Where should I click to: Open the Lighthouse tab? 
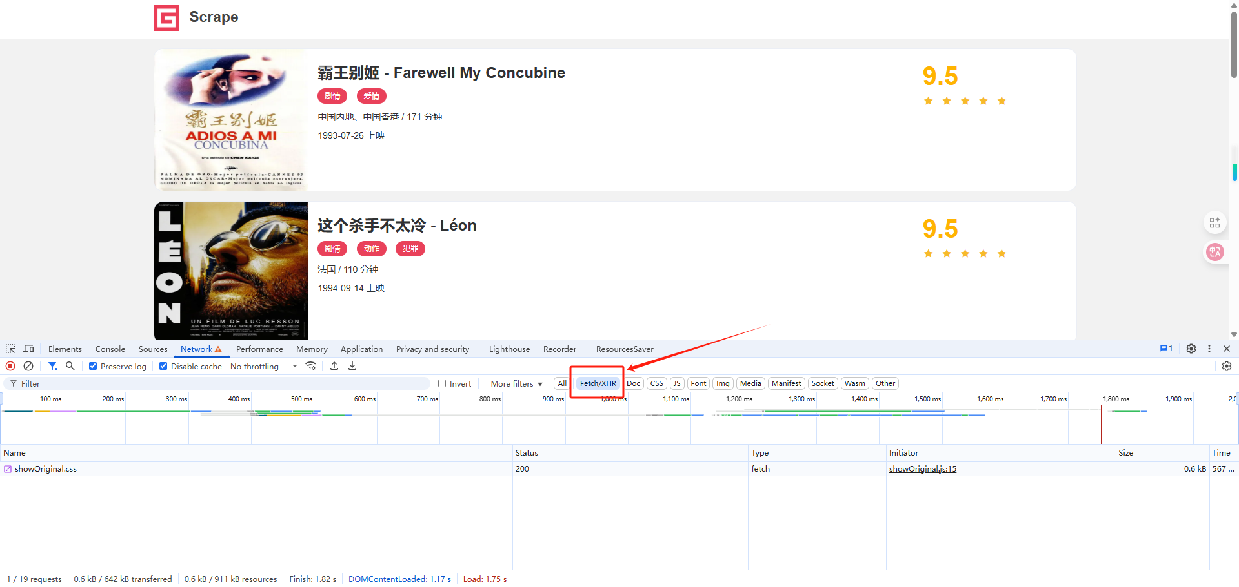[x=509, y=349]
